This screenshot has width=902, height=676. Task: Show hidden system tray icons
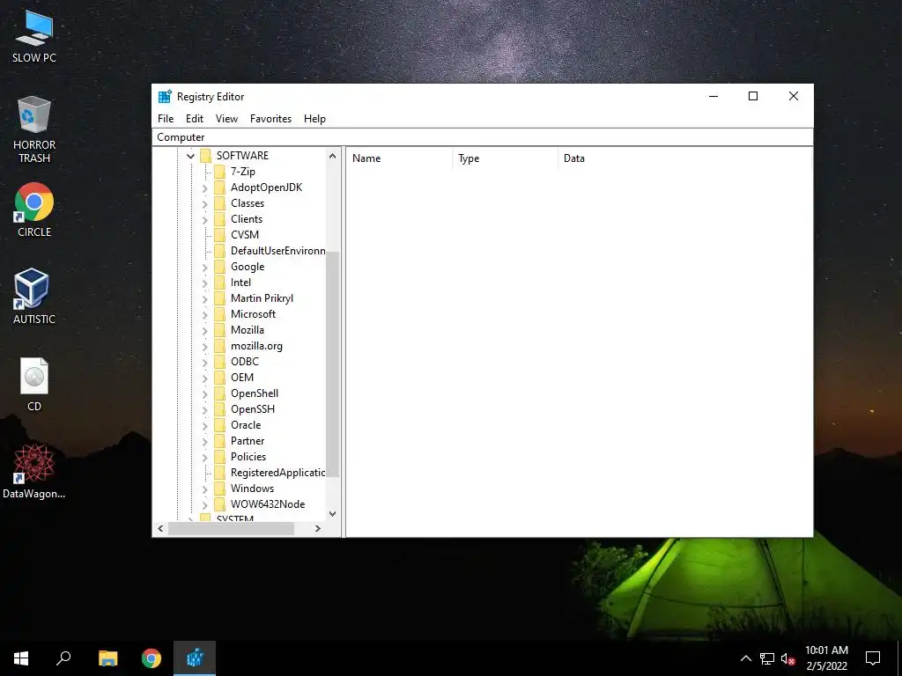click(745, 658)
